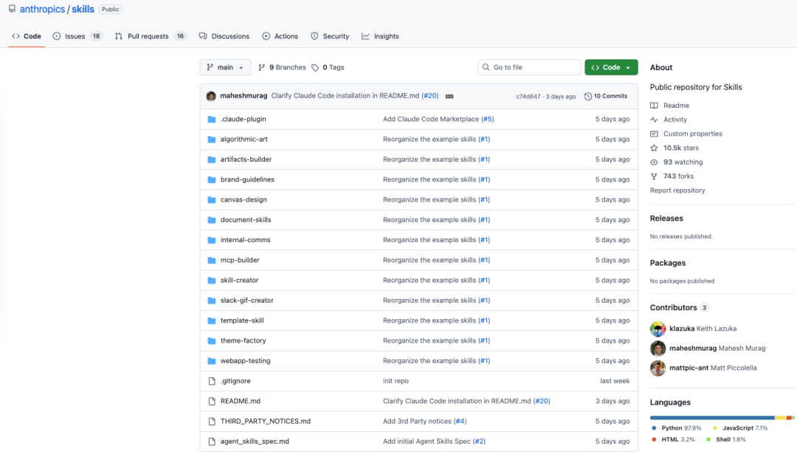This screenshot has width=797, height=454.
Task: Open the README.md file link
Action: click(x=240, y=401)
